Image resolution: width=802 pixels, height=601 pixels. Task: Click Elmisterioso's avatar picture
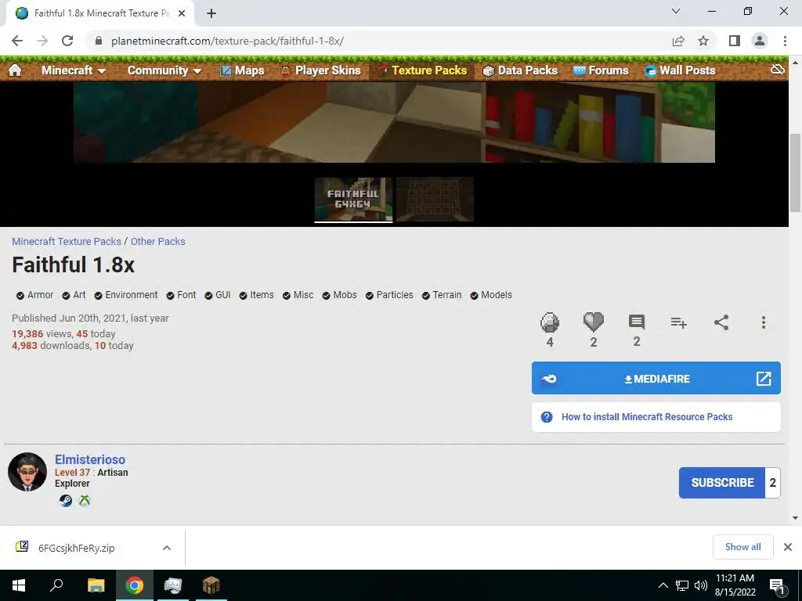click(27, 472)
